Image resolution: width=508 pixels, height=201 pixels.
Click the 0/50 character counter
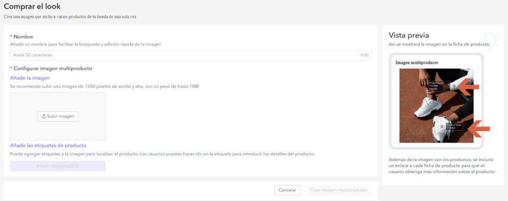(x=364, y=55)
